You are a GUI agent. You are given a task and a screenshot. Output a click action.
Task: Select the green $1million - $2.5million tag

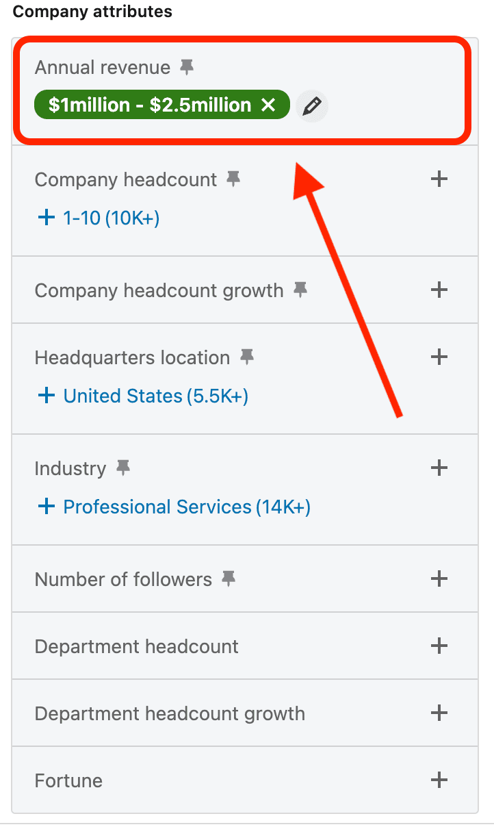149,105
